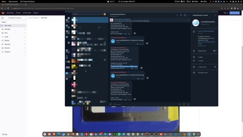
Task: Download the second smart log file attachment
Action: pos(113,76)
